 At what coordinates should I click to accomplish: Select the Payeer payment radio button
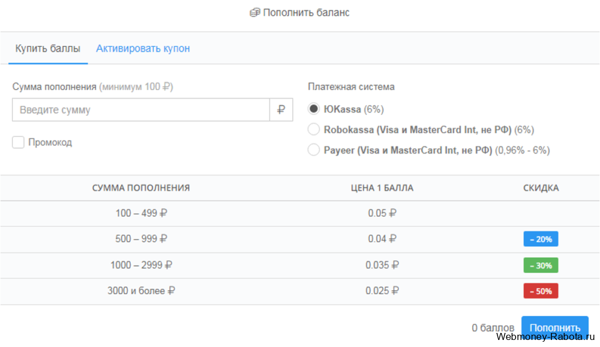313,149
